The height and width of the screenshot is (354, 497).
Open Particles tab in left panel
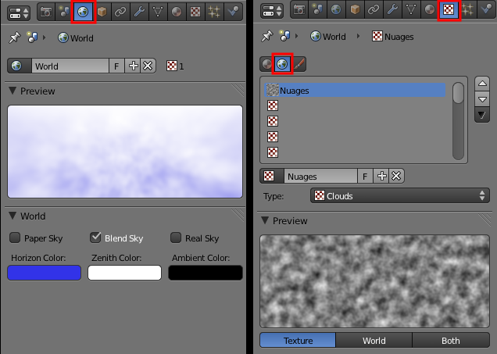click(214, 12)
